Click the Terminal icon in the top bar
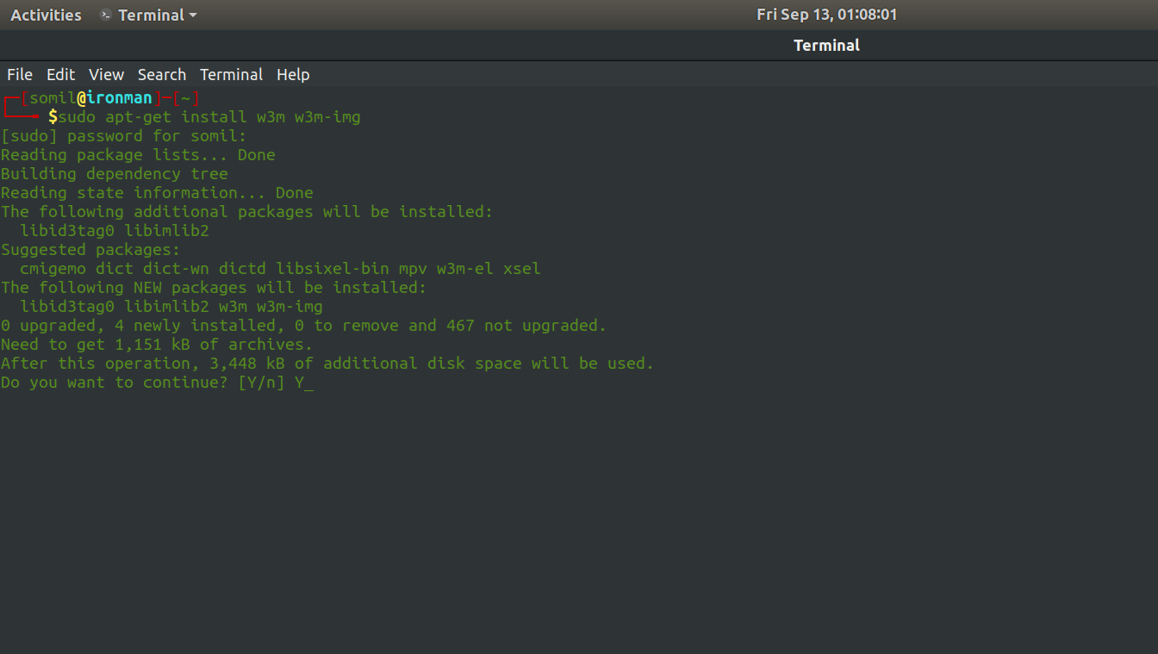Screen dimensions: 1158x654 [106, 15]
